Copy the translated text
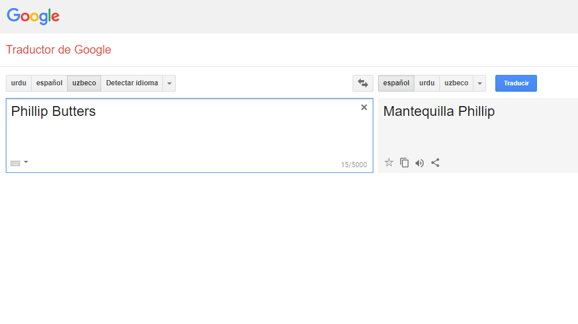The image size is (578, 324). (405, 163)
